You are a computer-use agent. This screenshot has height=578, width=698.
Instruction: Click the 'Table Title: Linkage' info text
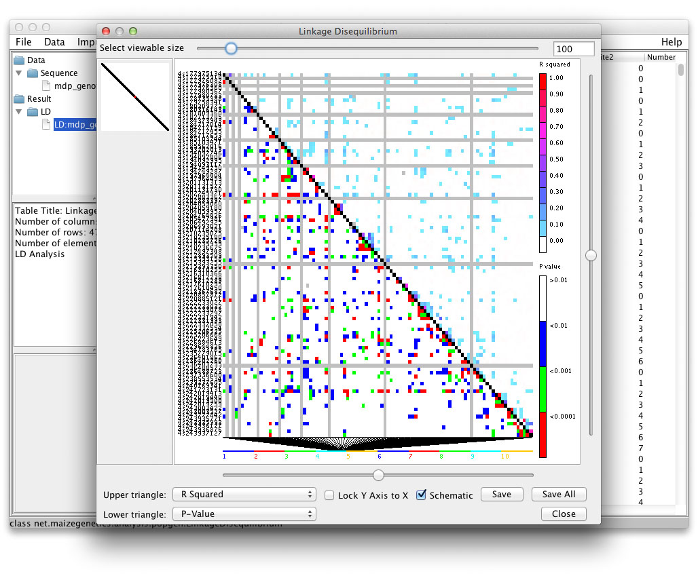[56, 211]
